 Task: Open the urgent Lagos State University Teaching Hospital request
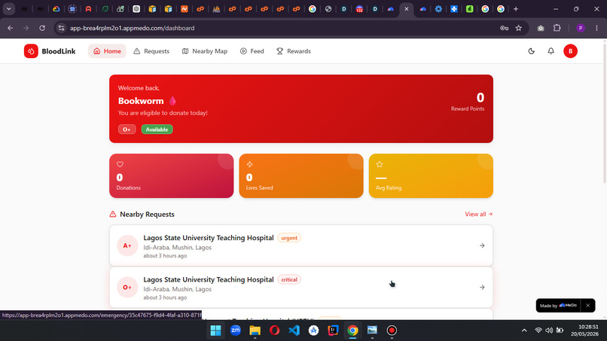tap(301, 245)
